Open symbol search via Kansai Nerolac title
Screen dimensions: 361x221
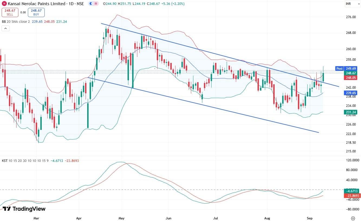coord(37,4)
